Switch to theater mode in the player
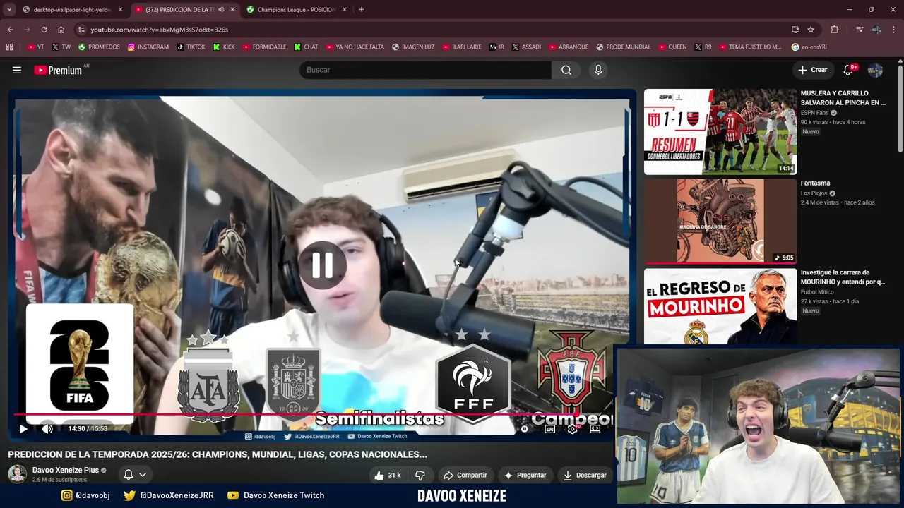This screenshot has height=508, width=904. [x=595, y=428]
